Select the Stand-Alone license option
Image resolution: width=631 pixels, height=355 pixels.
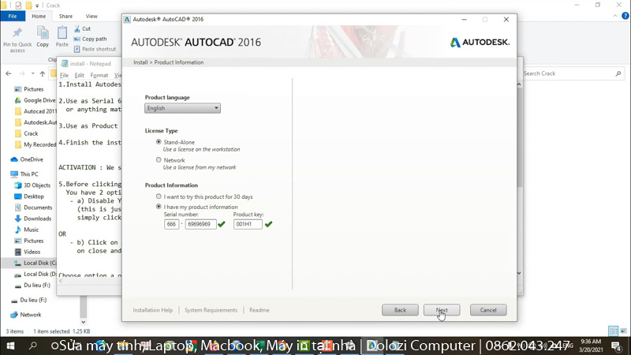coord(159,142)
